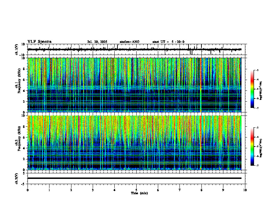Click the "ch.3(V)" axis label
Image resolution: width=276 pixels, height=213 pixels.
17,179
